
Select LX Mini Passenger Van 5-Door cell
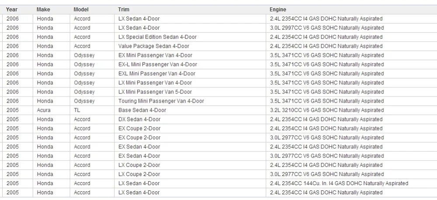tap(155, 92)
